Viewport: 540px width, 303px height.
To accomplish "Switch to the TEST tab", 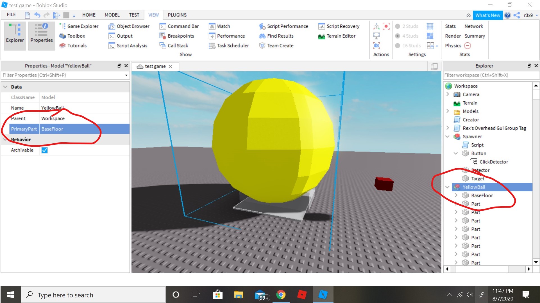I will 134,15.
